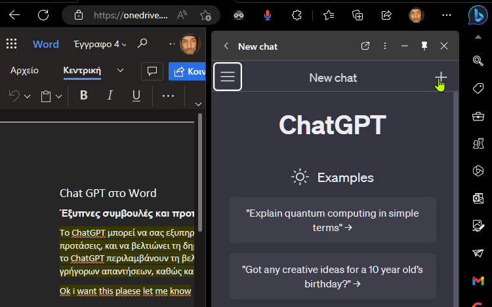Open the Drop paper-plane icon in the sidebar
492x307 pixels.
[x=478, y=253]
